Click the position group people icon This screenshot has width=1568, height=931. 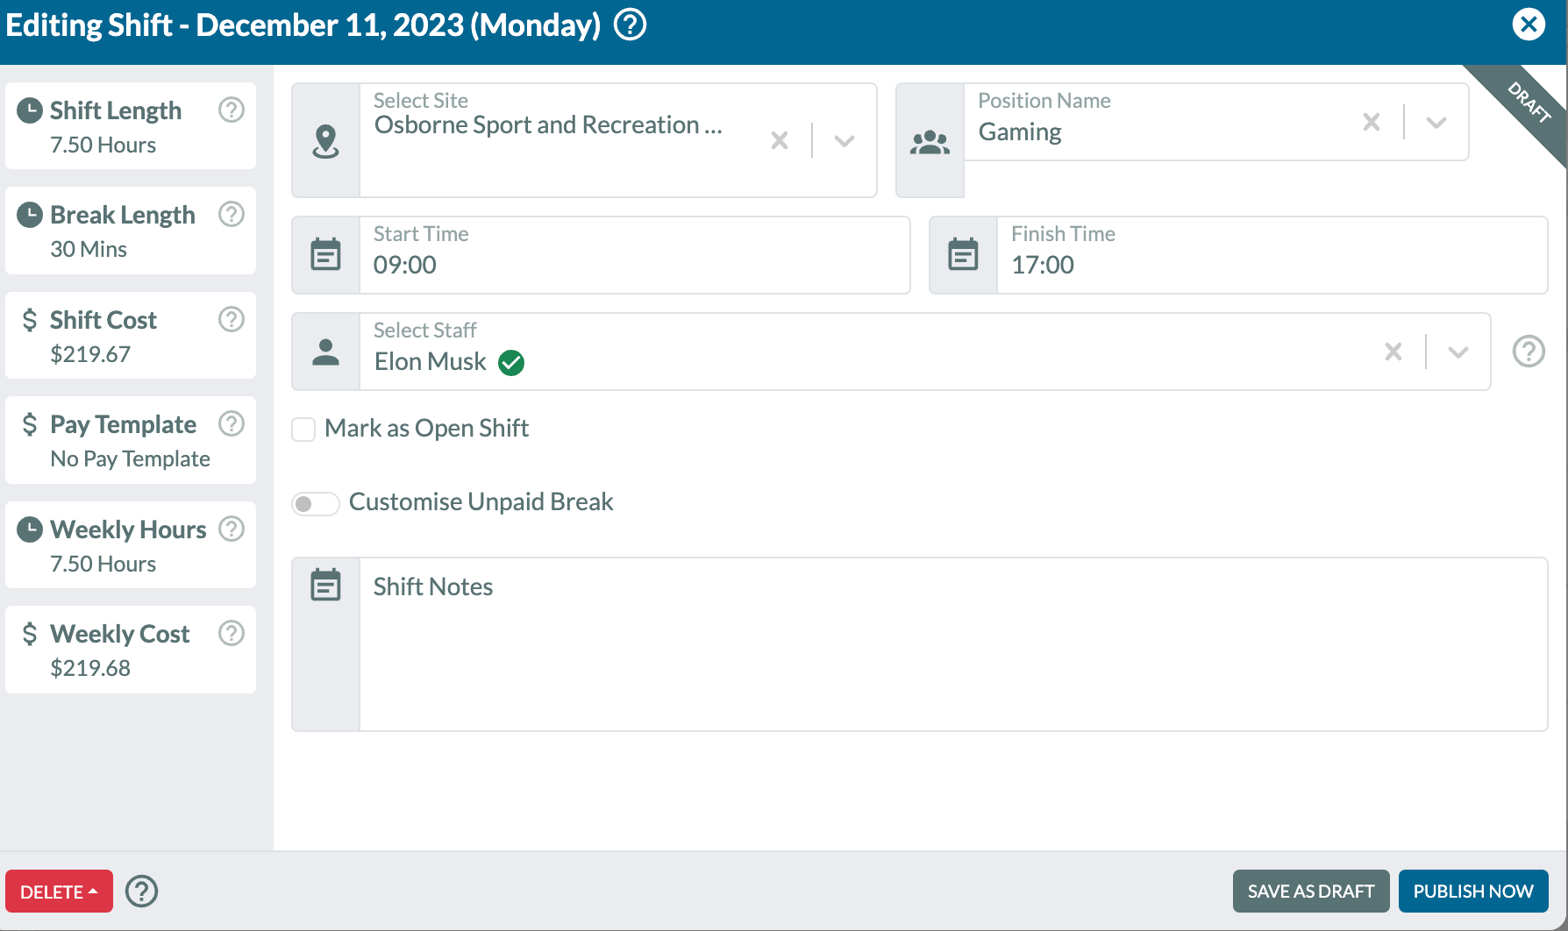pyautogui.click(x=930, y=142)
